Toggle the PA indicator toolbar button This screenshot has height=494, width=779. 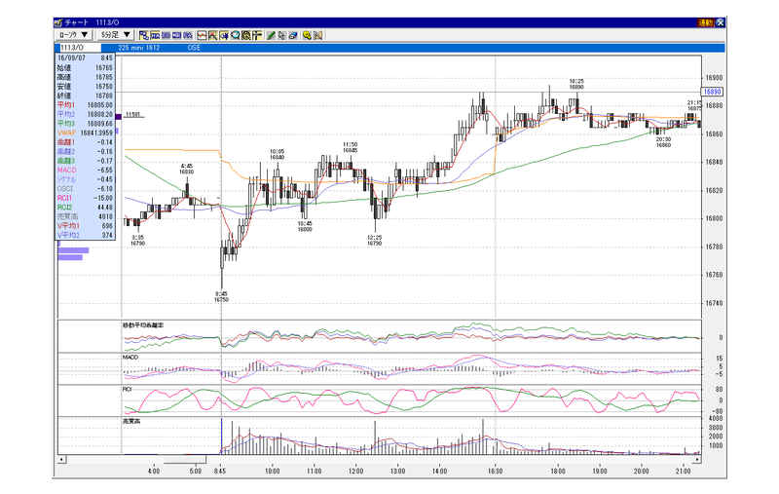188,35
